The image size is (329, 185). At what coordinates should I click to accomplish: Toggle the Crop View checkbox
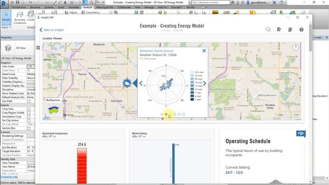[x=29, y=109]
